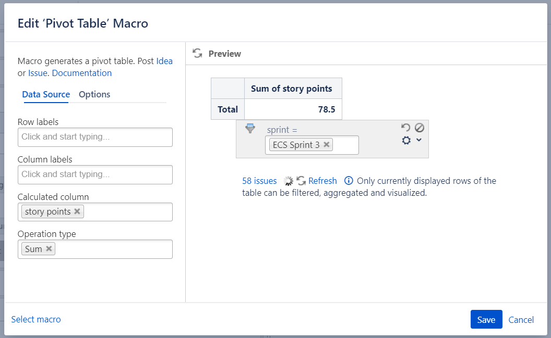551x338 pixels.
Task: Click the table filter funnel icon
Action: [x=250, y=128]
